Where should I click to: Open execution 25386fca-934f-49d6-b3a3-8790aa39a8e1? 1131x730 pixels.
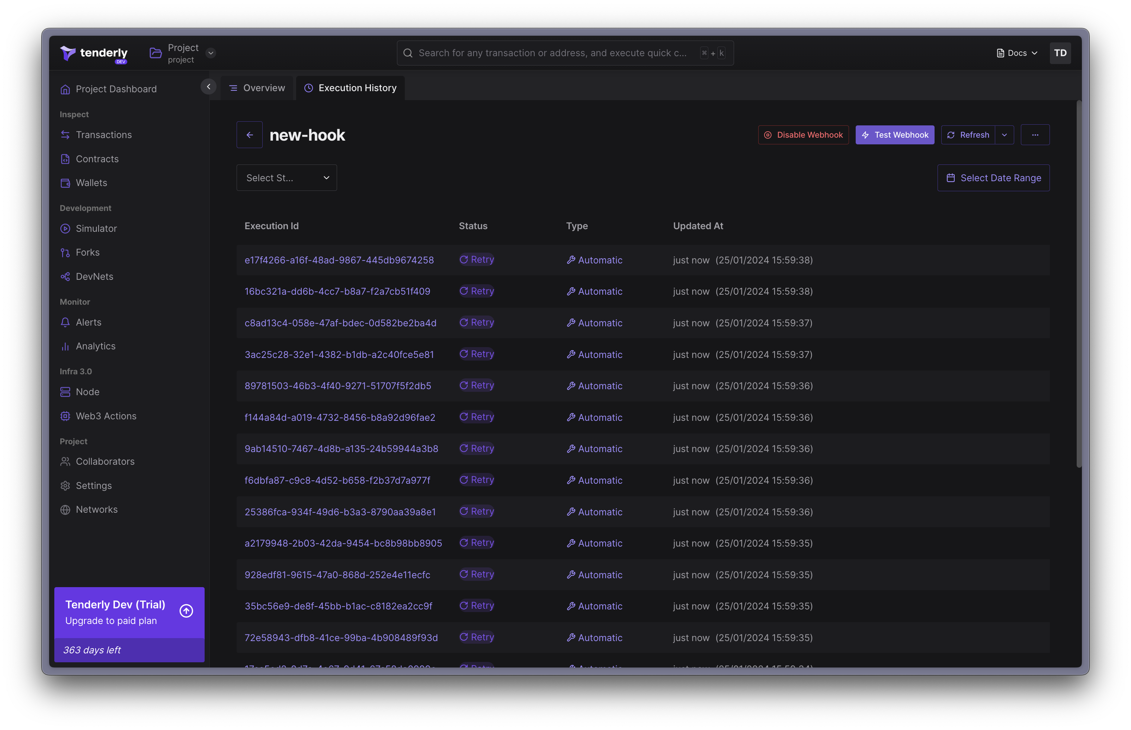pyautogui.click(x=340, y=512)
